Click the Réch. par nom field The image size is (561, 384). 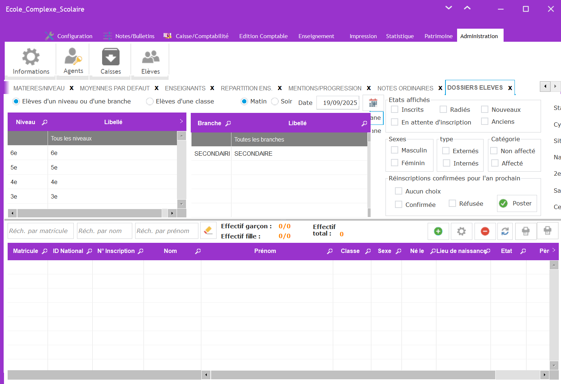click(104, 231)
